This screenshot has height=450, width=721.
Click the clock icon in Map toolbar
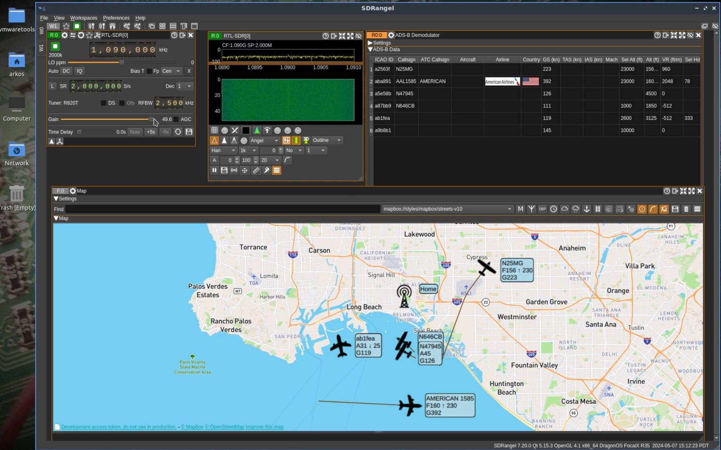click(x=553, y=209)
